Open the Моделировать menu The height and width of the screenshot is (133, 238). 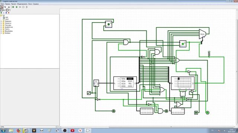[x=22, y=4]
